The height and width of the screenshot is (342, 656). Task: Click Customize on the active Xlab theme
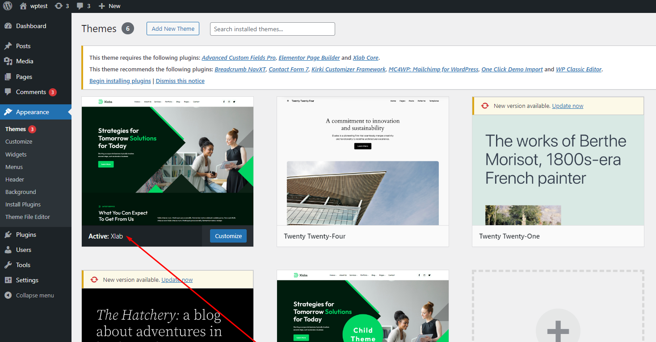[x=228, y=236]
